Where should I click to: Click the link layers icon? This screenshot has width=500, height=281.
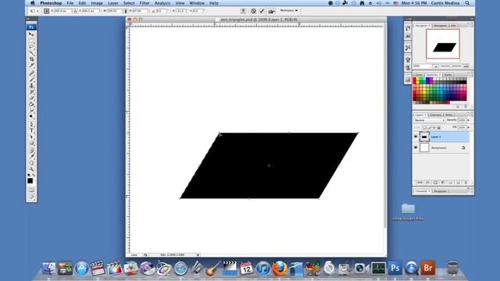pos(420,183)
